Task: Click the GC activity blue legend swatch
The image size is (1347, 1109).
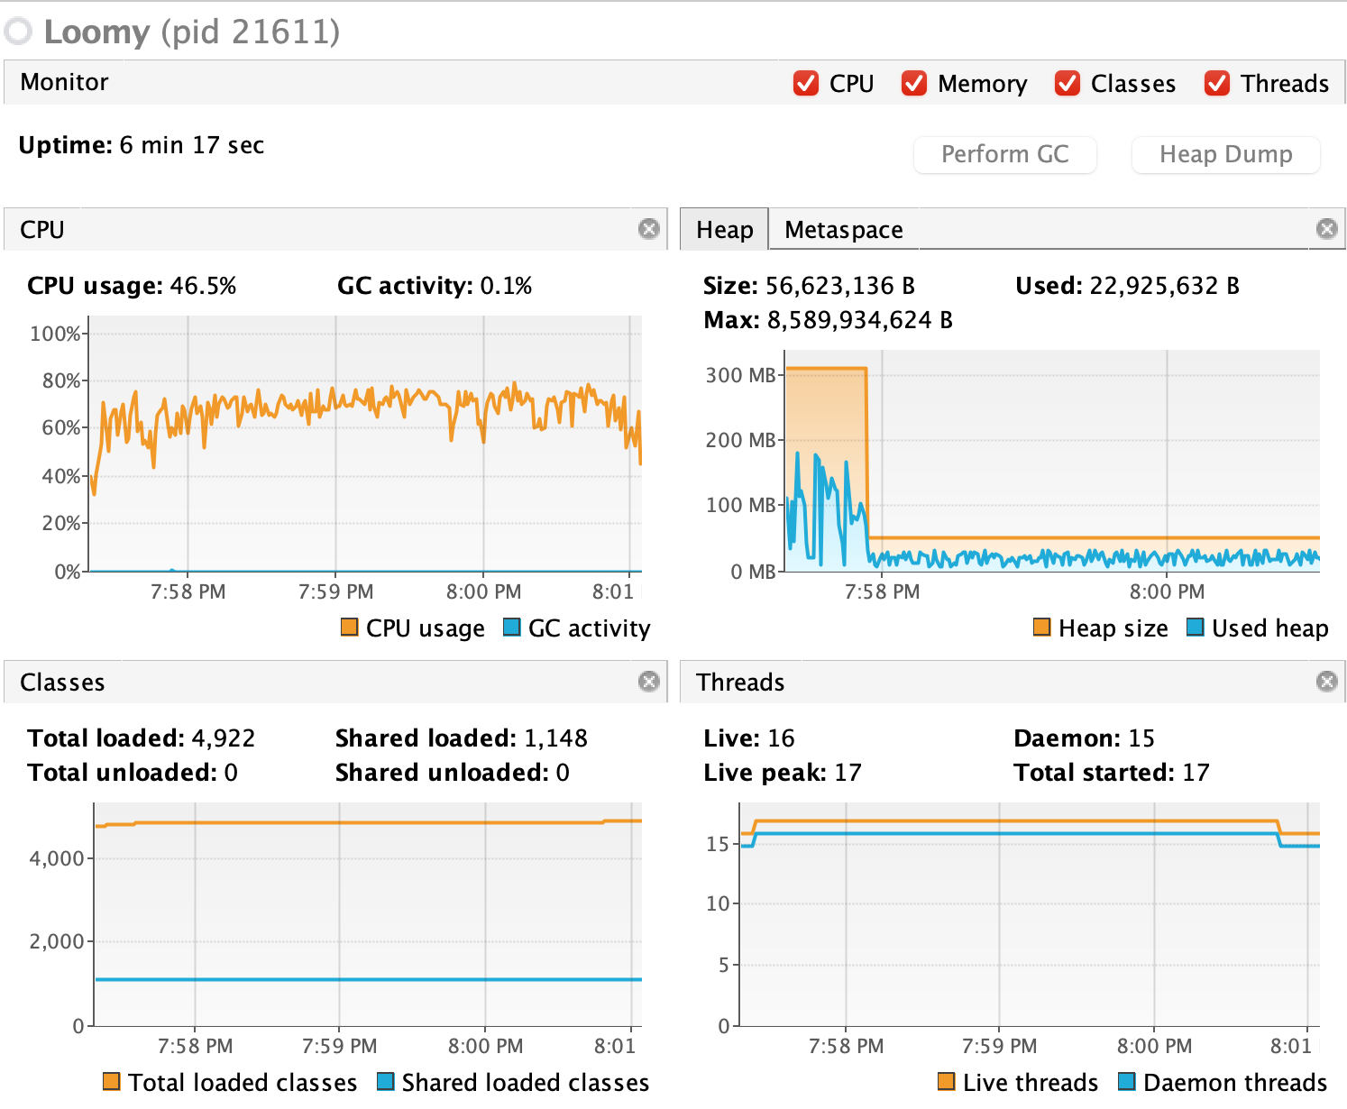Action: (x=511, y=627)
